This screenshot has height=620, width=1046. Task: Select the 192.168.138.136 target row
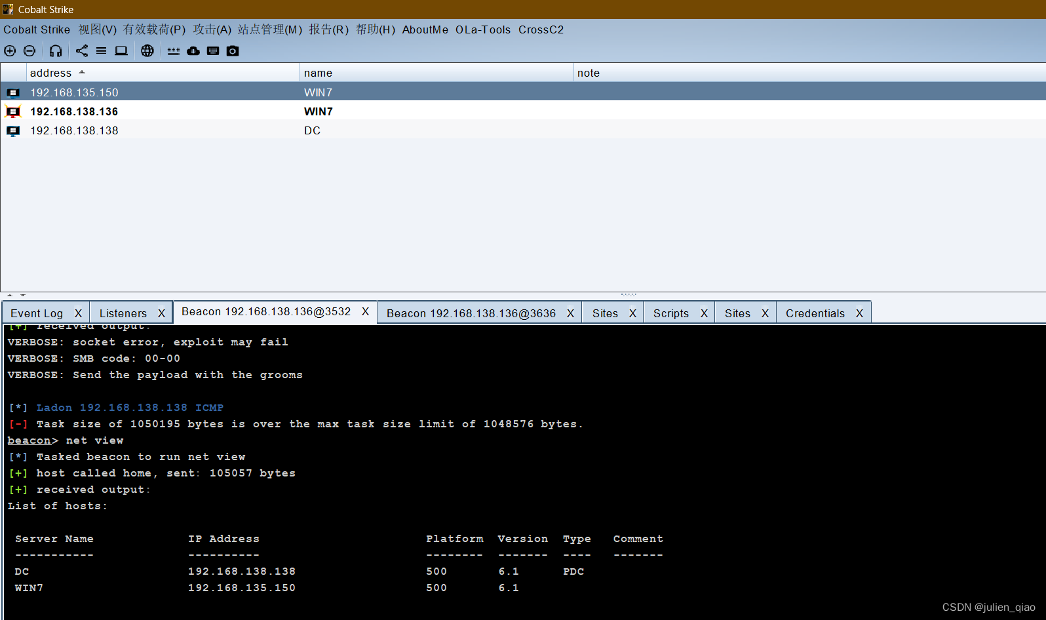tap(523, 111)
